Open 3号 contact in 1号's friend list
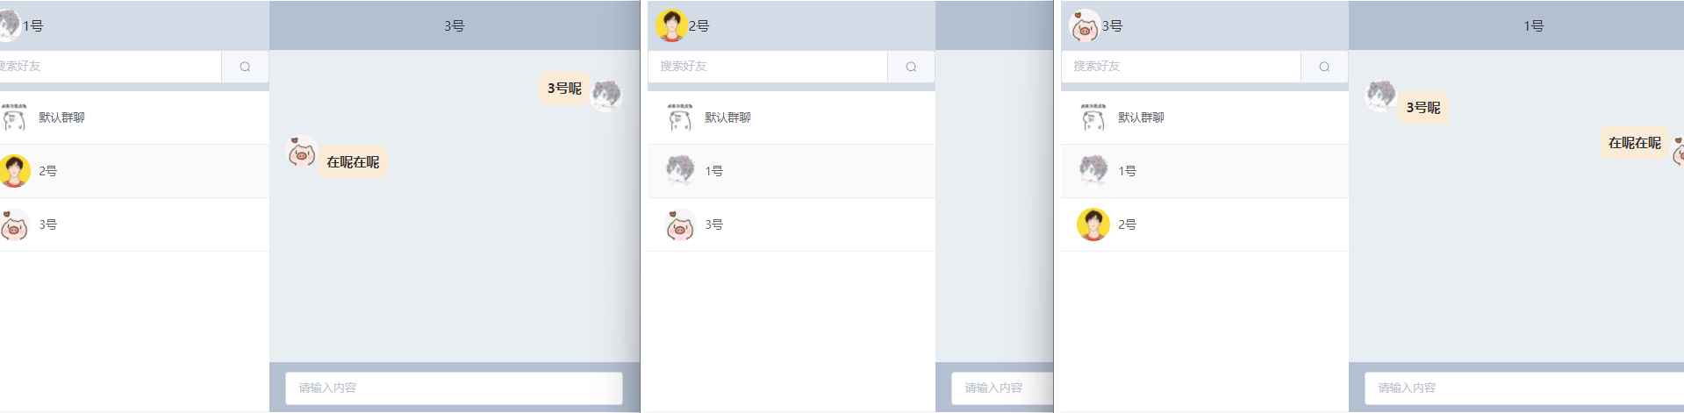The image size is (1684, 413). 134,224
